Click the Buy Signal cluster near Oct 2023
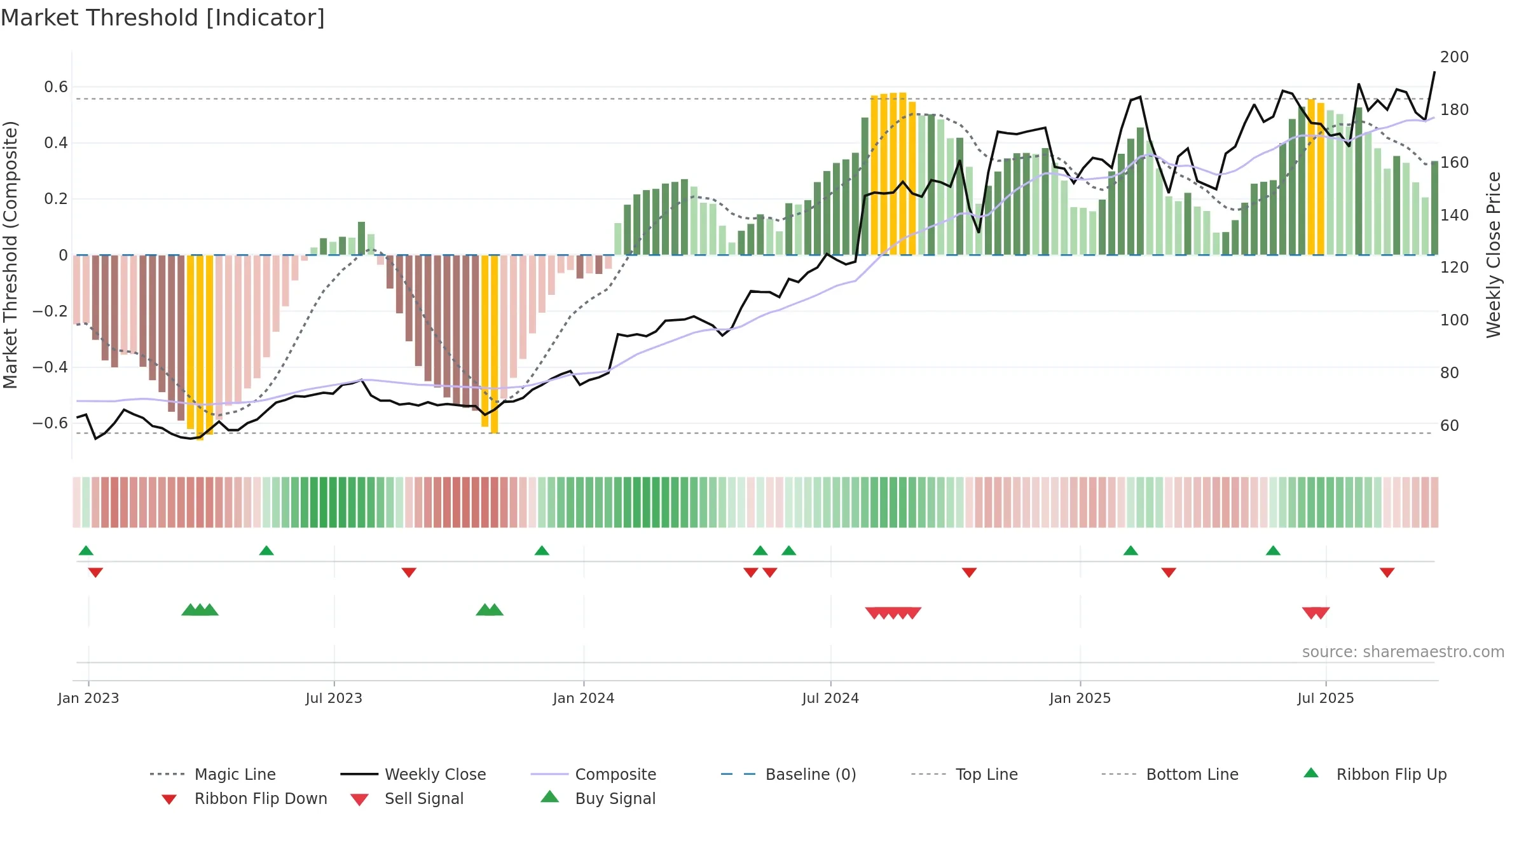The image size is (1526, 858). [490, 609]
